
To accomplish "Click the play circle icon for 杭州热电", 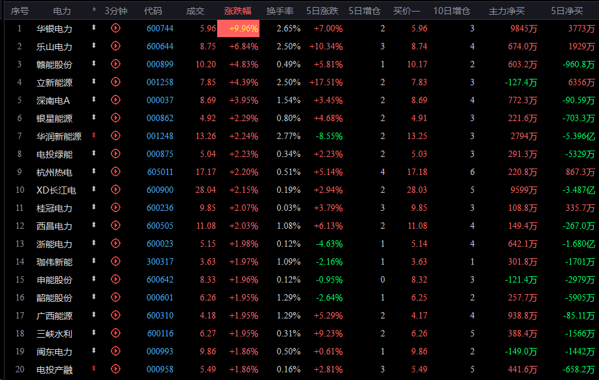I will [x=115, y=172].
